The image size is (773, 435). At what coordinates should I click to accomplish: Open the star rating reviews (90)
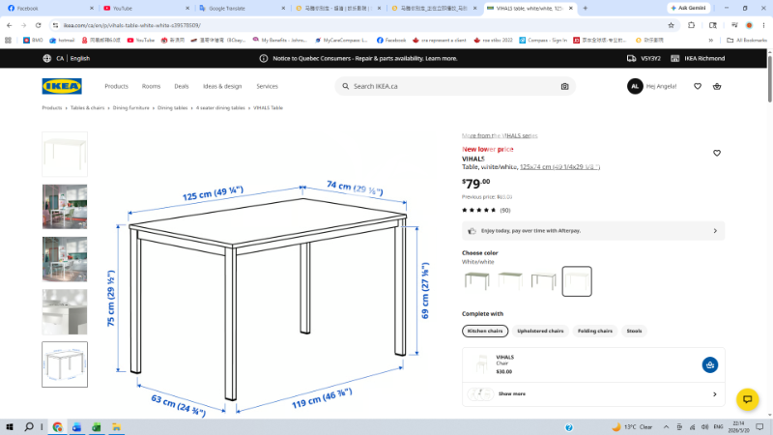486,210
